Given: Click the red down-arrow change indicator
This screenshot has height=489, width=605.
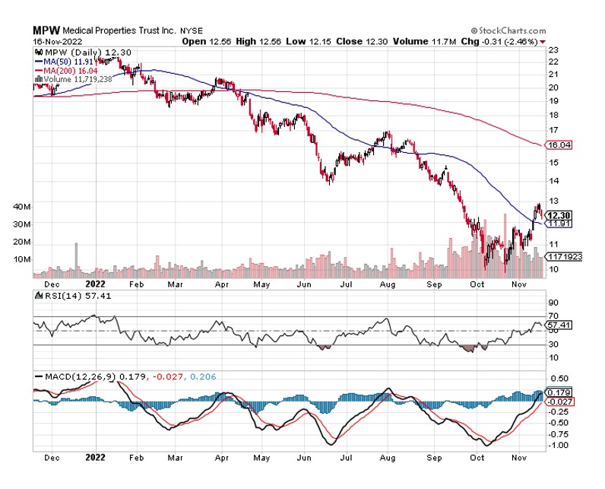Looking at the screenshot, I should (x=543, y=42).
